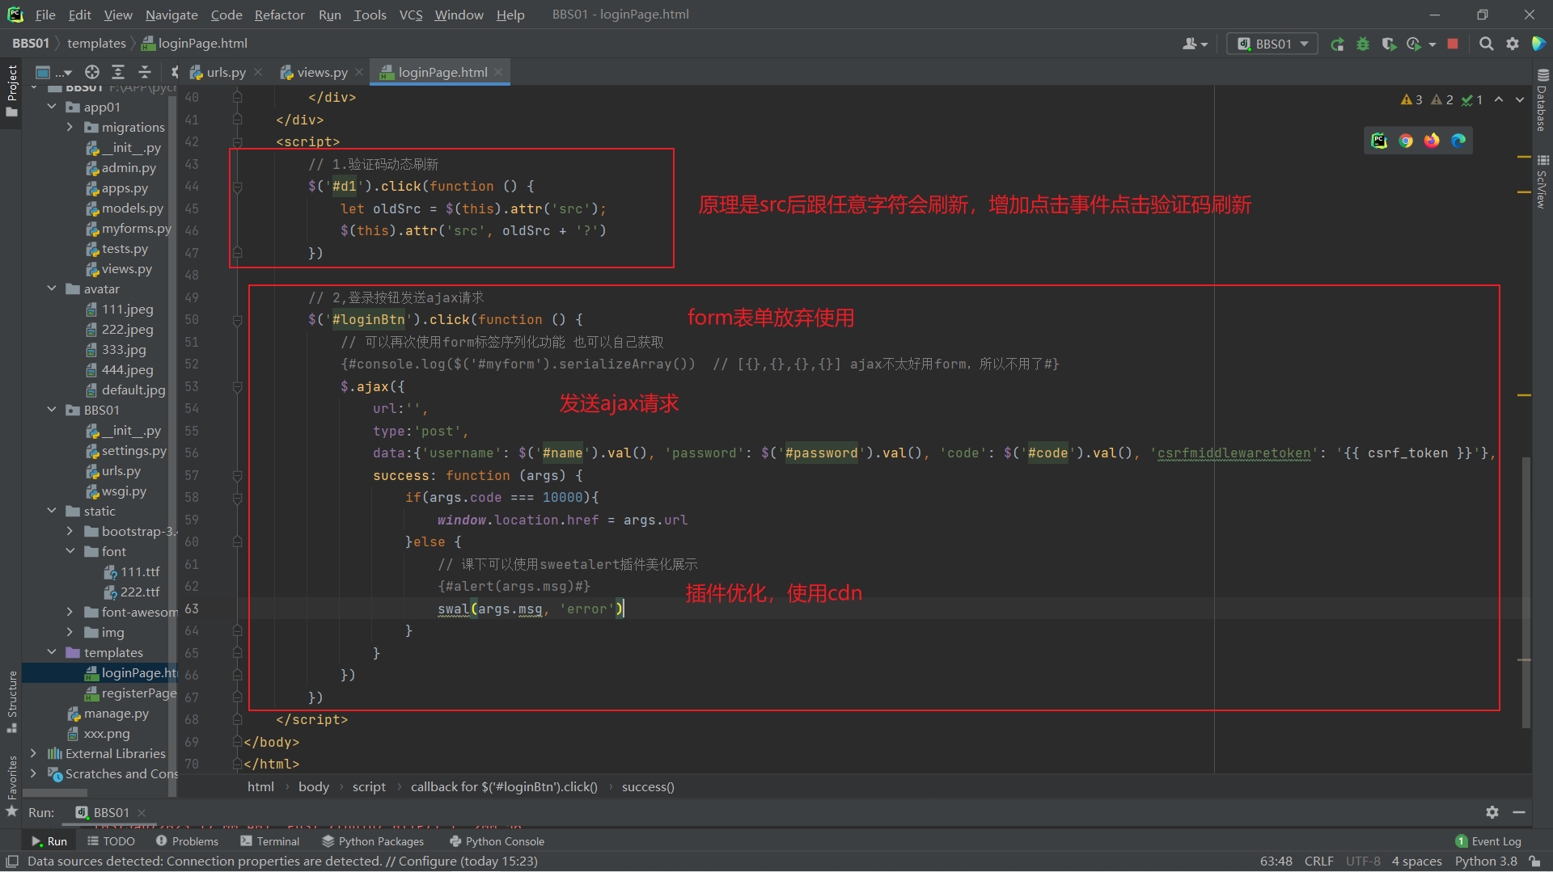This screenshot has height=872, width=1553.
Task: Rerun the BBS01 run configuration
Action: (x=1337, y=44)
